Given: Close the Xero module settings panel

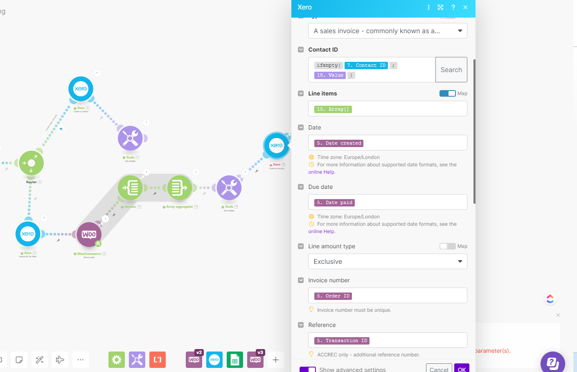Looking at the screenshot, I should pos(465,7).
